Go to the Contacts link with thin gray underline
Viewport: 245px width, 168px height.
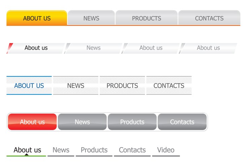point(132,150)
